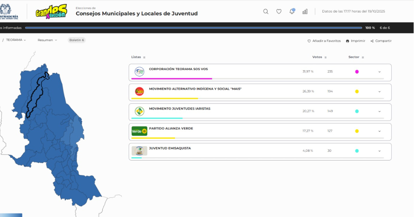Click heart icon beside Añadir a Favoritos
414x217 pixels.
tap(309, 41)
